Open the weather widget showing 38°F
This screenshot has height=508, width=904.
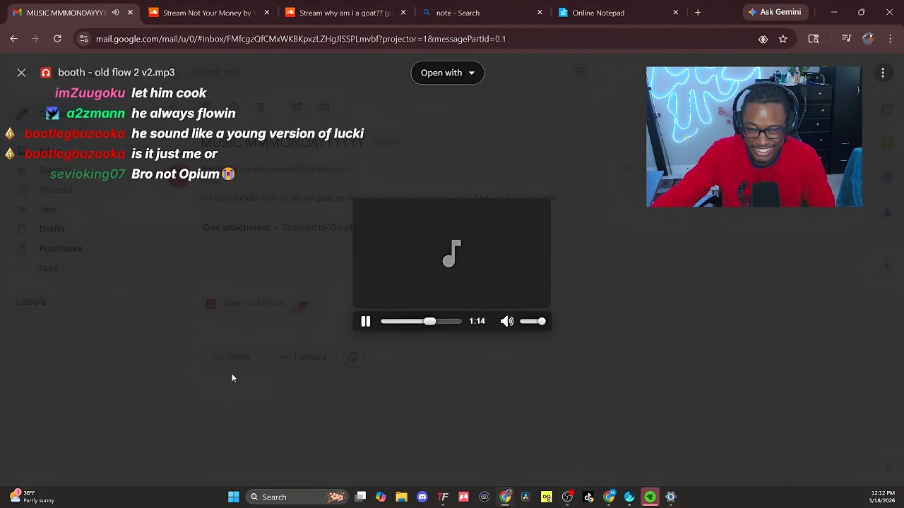[30, 497]
